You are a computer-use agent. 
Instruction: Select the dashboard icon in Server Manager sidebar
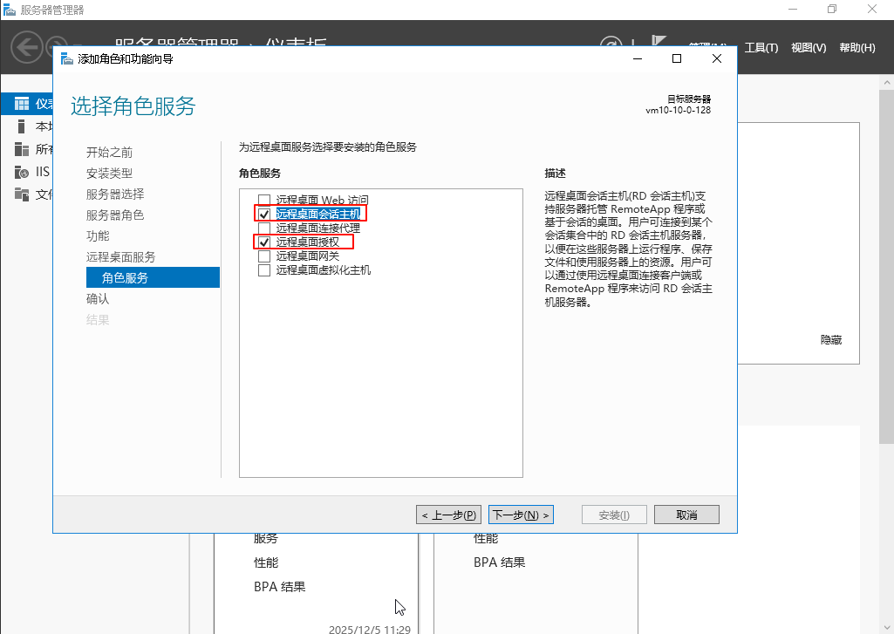pos(22,104)
